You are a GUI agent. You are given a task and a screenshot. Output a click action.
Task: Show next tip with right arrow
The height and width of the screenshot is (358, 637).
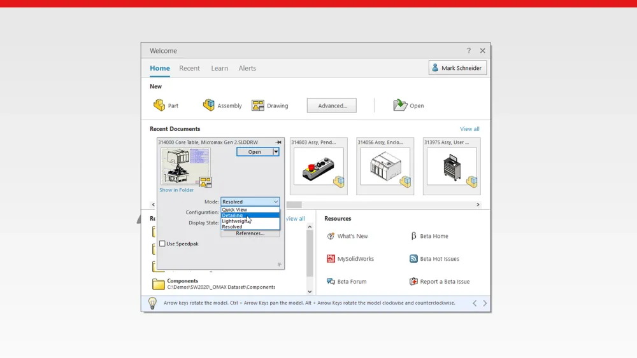point(485,303)
